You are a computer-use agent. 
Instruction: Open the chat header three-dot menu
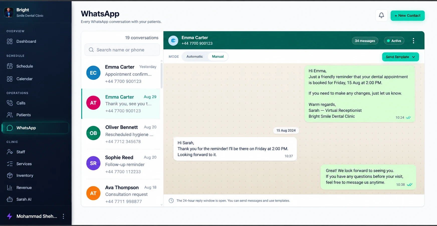pyautogui.click(x=413, y=41)
